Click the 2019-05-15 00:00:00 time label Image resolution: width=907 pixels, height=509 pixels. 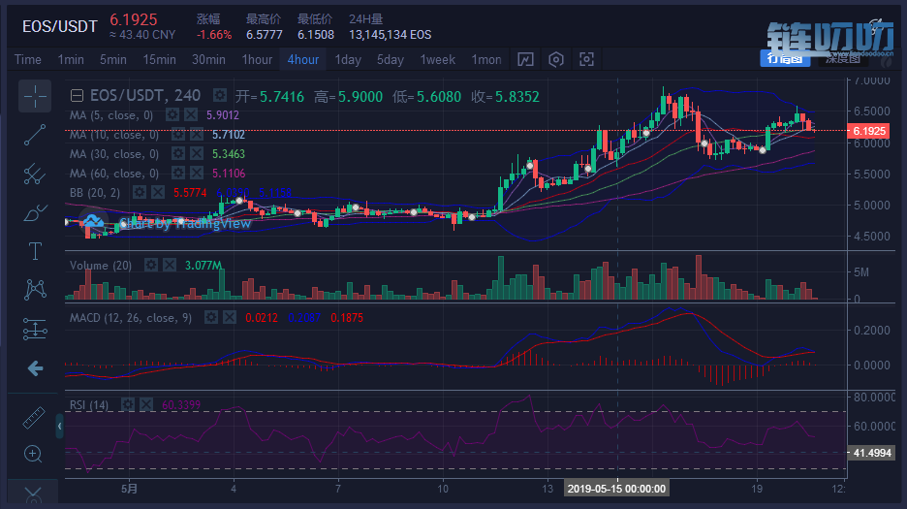616,489
